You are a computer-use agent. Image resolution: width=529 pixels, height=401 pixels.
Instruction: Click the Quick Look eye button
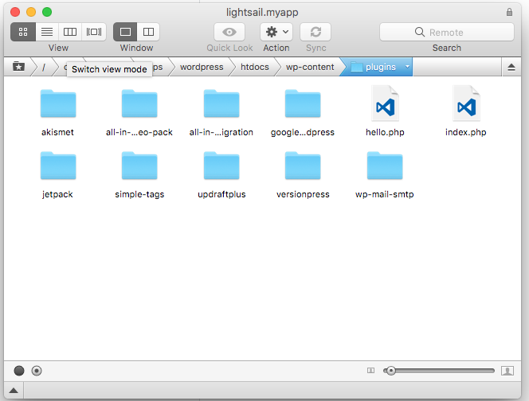(x=229, y=32)
